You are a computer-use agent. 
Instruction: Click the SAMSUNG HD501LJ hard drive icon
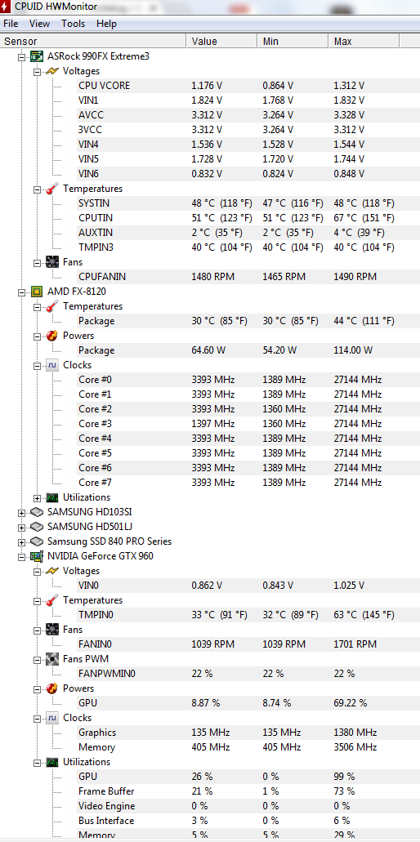[x=37, y=526]
